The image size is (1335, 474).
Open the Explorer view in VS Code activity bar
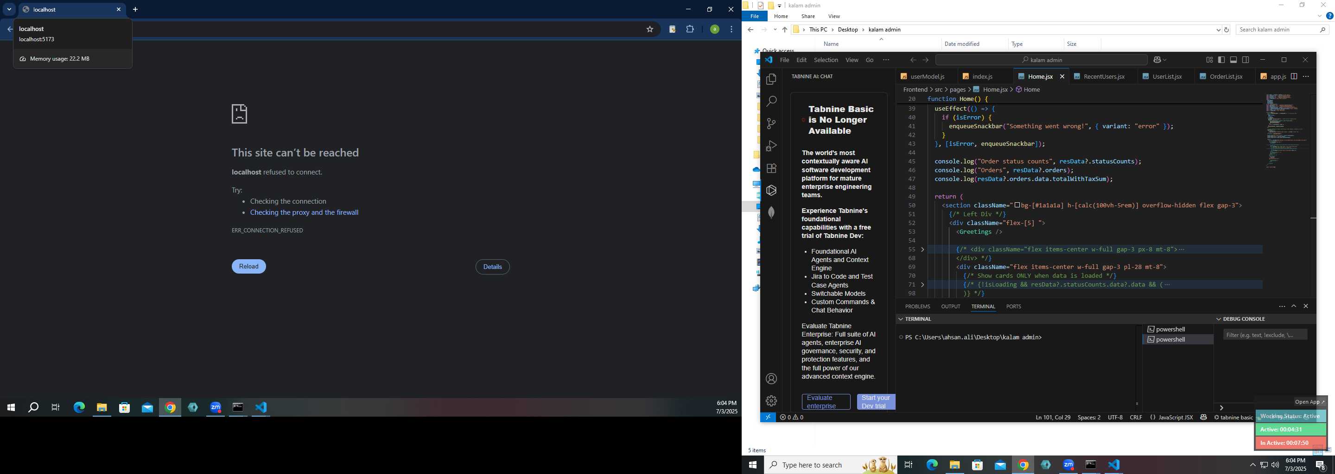pyautogui.click(x=771, y=79)
